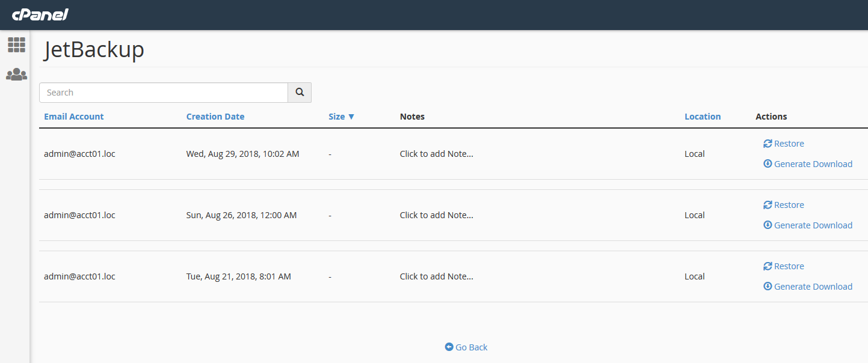The image size is (868, 363).
Task: Click the Notes column header
Action: tap(412, 117)
